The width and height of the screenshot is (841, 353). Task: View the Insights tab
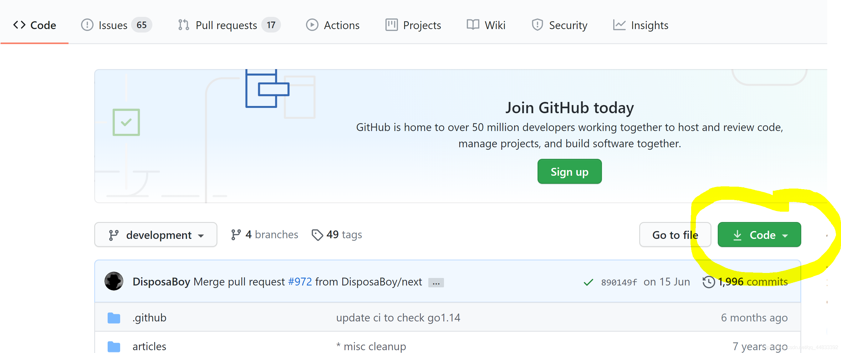point(640,25)
